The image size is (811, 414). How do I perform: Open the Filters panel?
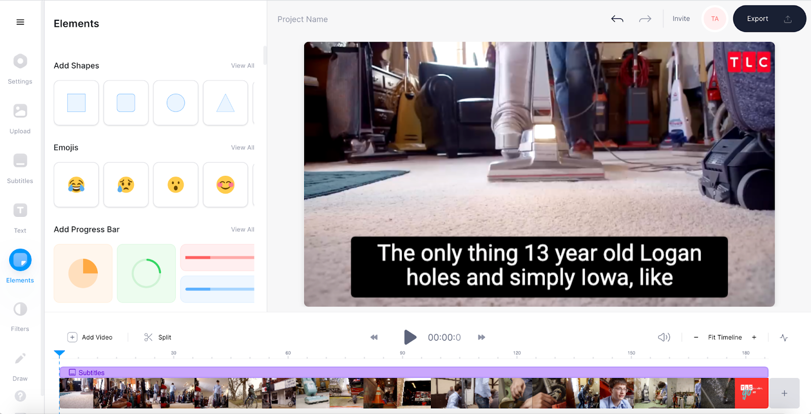point(20,317)
